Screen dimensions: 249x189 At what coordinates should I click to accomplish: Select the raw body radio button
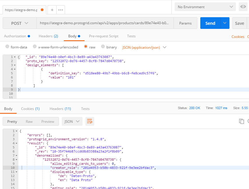[x=86, y=46]
